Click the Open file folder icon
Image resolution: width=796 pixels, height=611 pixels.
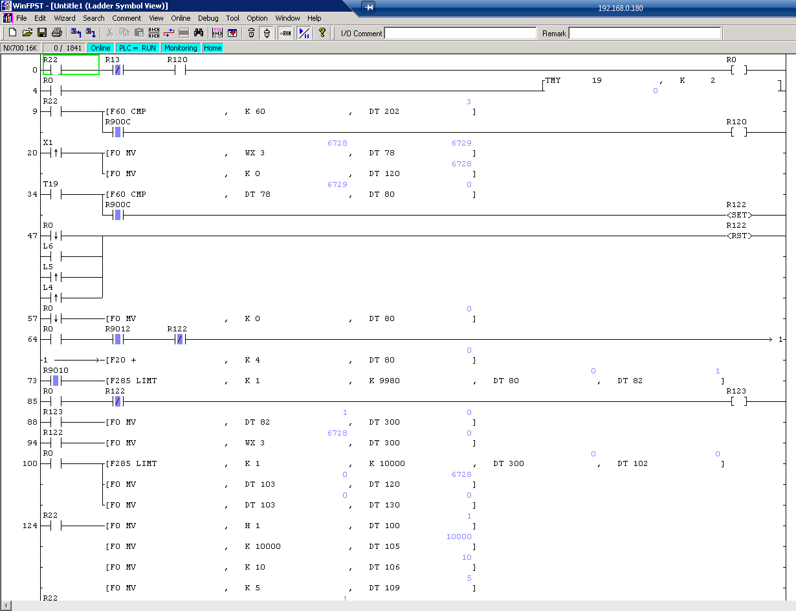[x=27, y=33]
